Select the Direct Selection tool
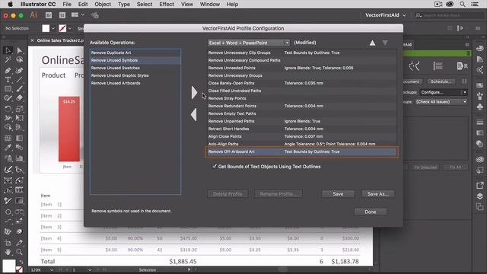 (x=20, y=50)
